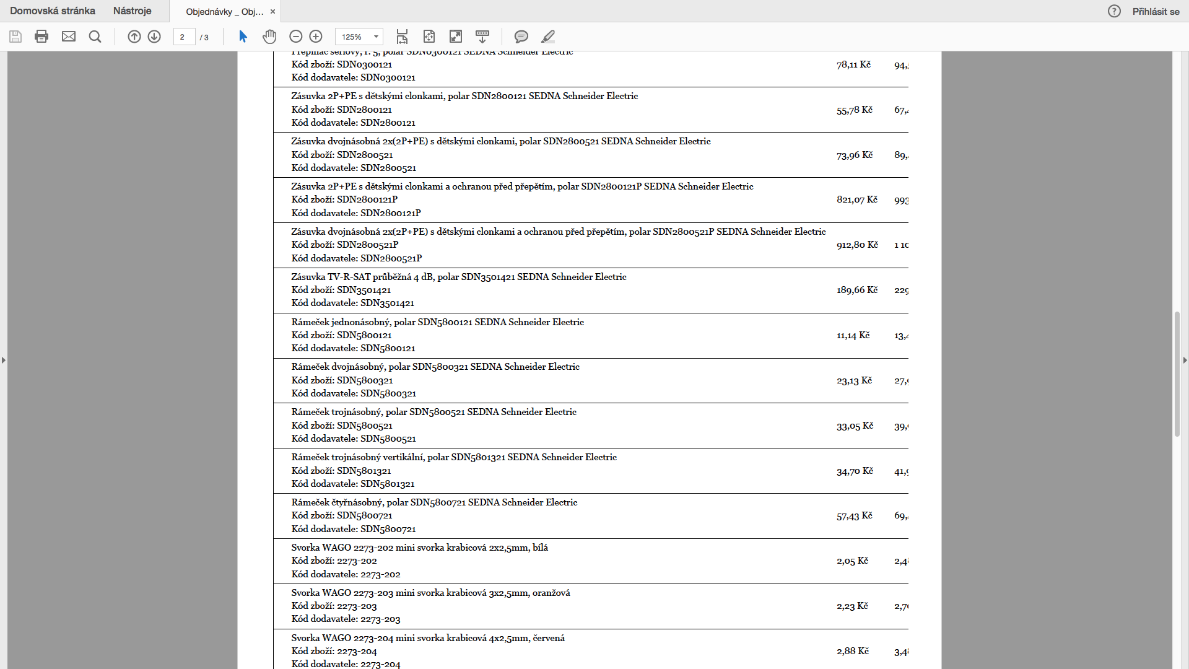
Task: Go to the previous page arrow
Action: click(134, 37)
